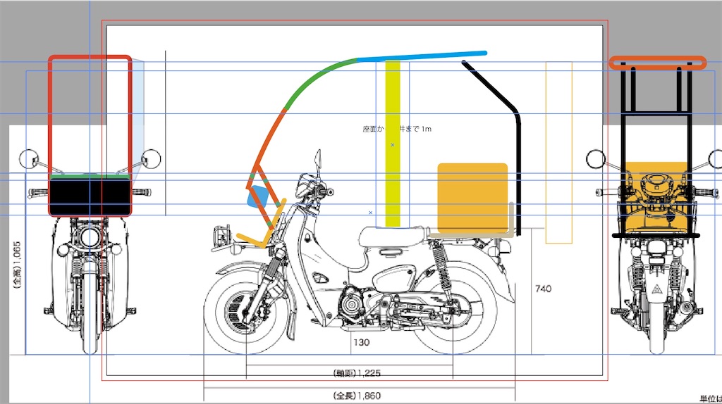Click the left mirror on front view
The height and width of the screenshot is (404, 722).
click(29, 158)
